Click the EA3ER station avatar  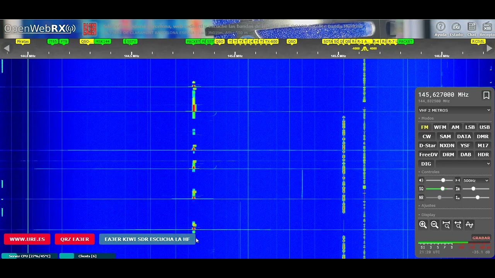click(x=90, y=29)
